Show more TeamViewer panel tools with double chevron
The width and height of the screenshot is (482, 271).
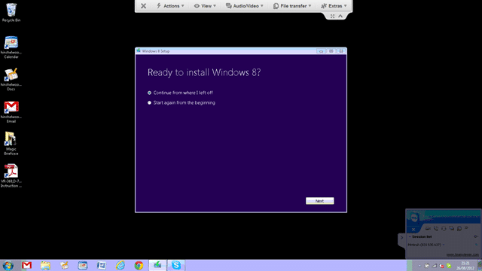tap(466, 228)
